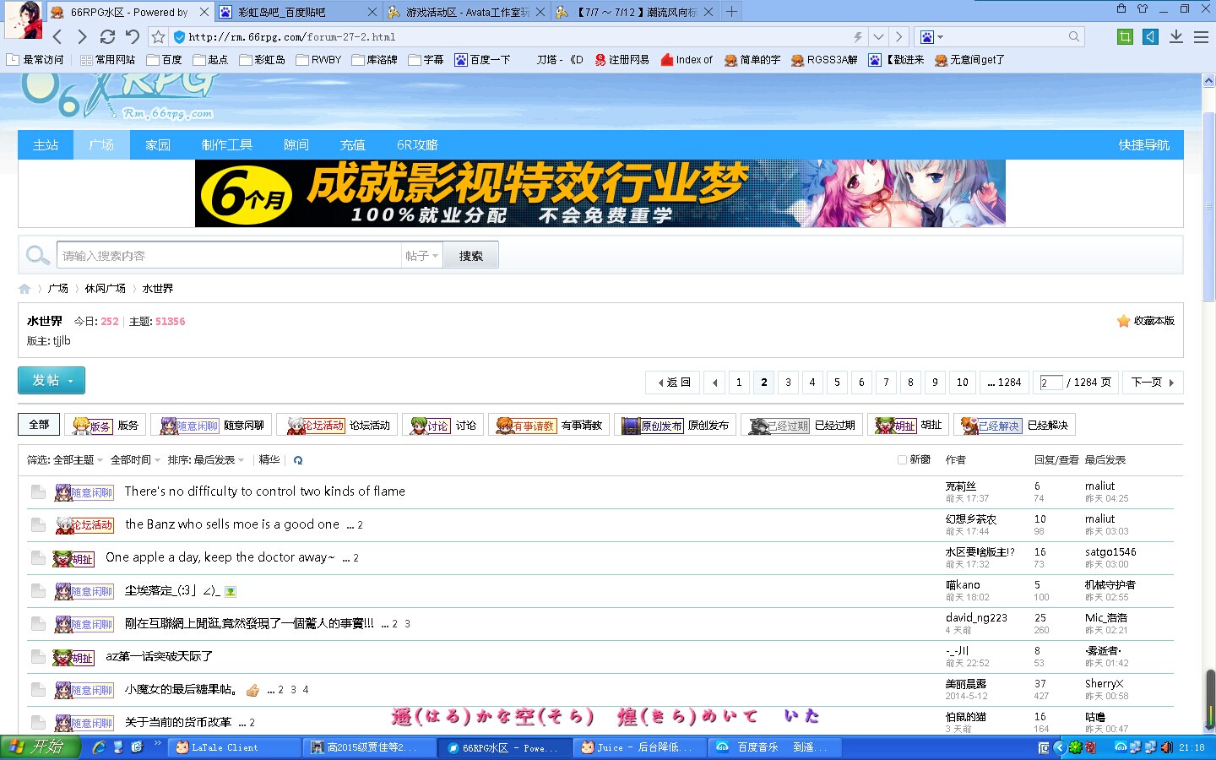Open the 快捷导航 menu
1216x760 pixels.
pyautogui.click(x=1143, y=144)
